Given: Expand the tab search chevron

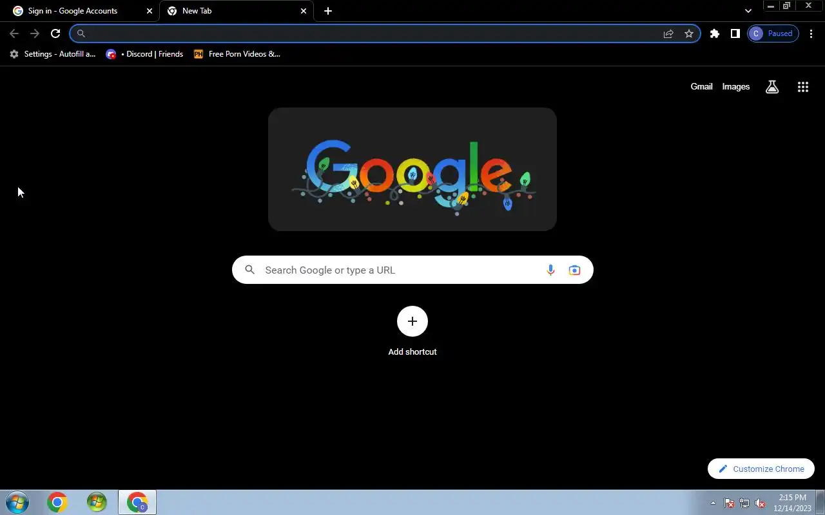Looking at the screenshot, I should pyautogui.click(x=748, y=11).
